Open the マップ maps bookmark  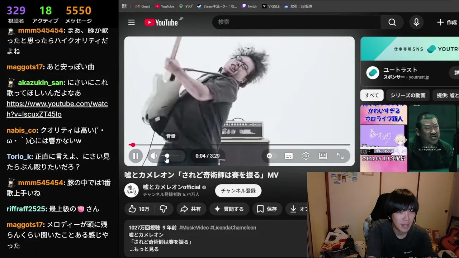(x=186, y=6)
